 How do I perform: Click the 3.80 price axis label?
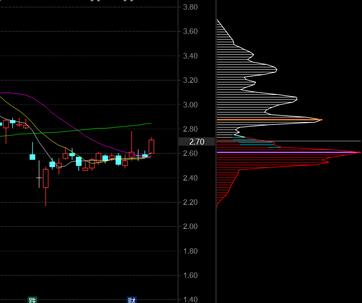[x=190, y=7]
